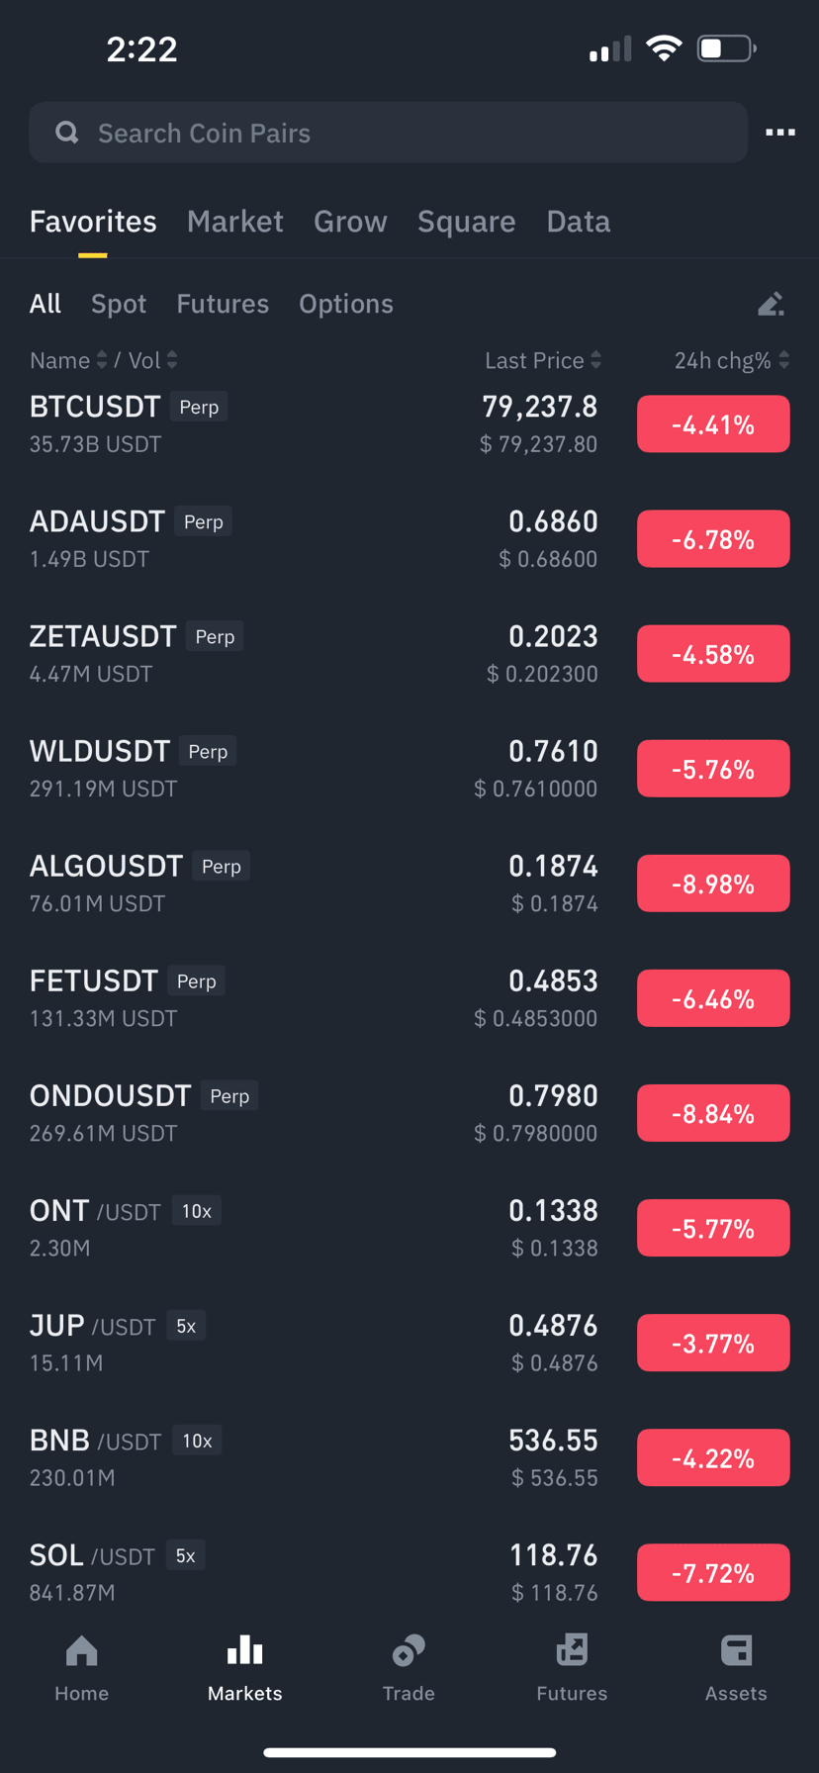
Task: Sort list by Vol arrows
Action: click(x=172, y=360)
